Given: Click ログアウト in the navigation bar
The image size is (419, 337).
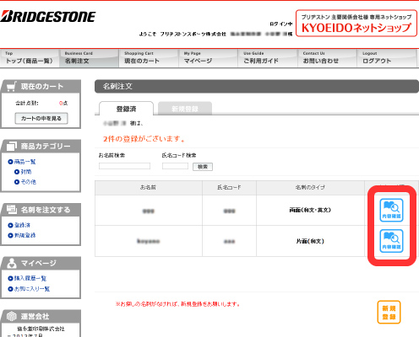Looking at the screenshot, I should click(386, 58).
